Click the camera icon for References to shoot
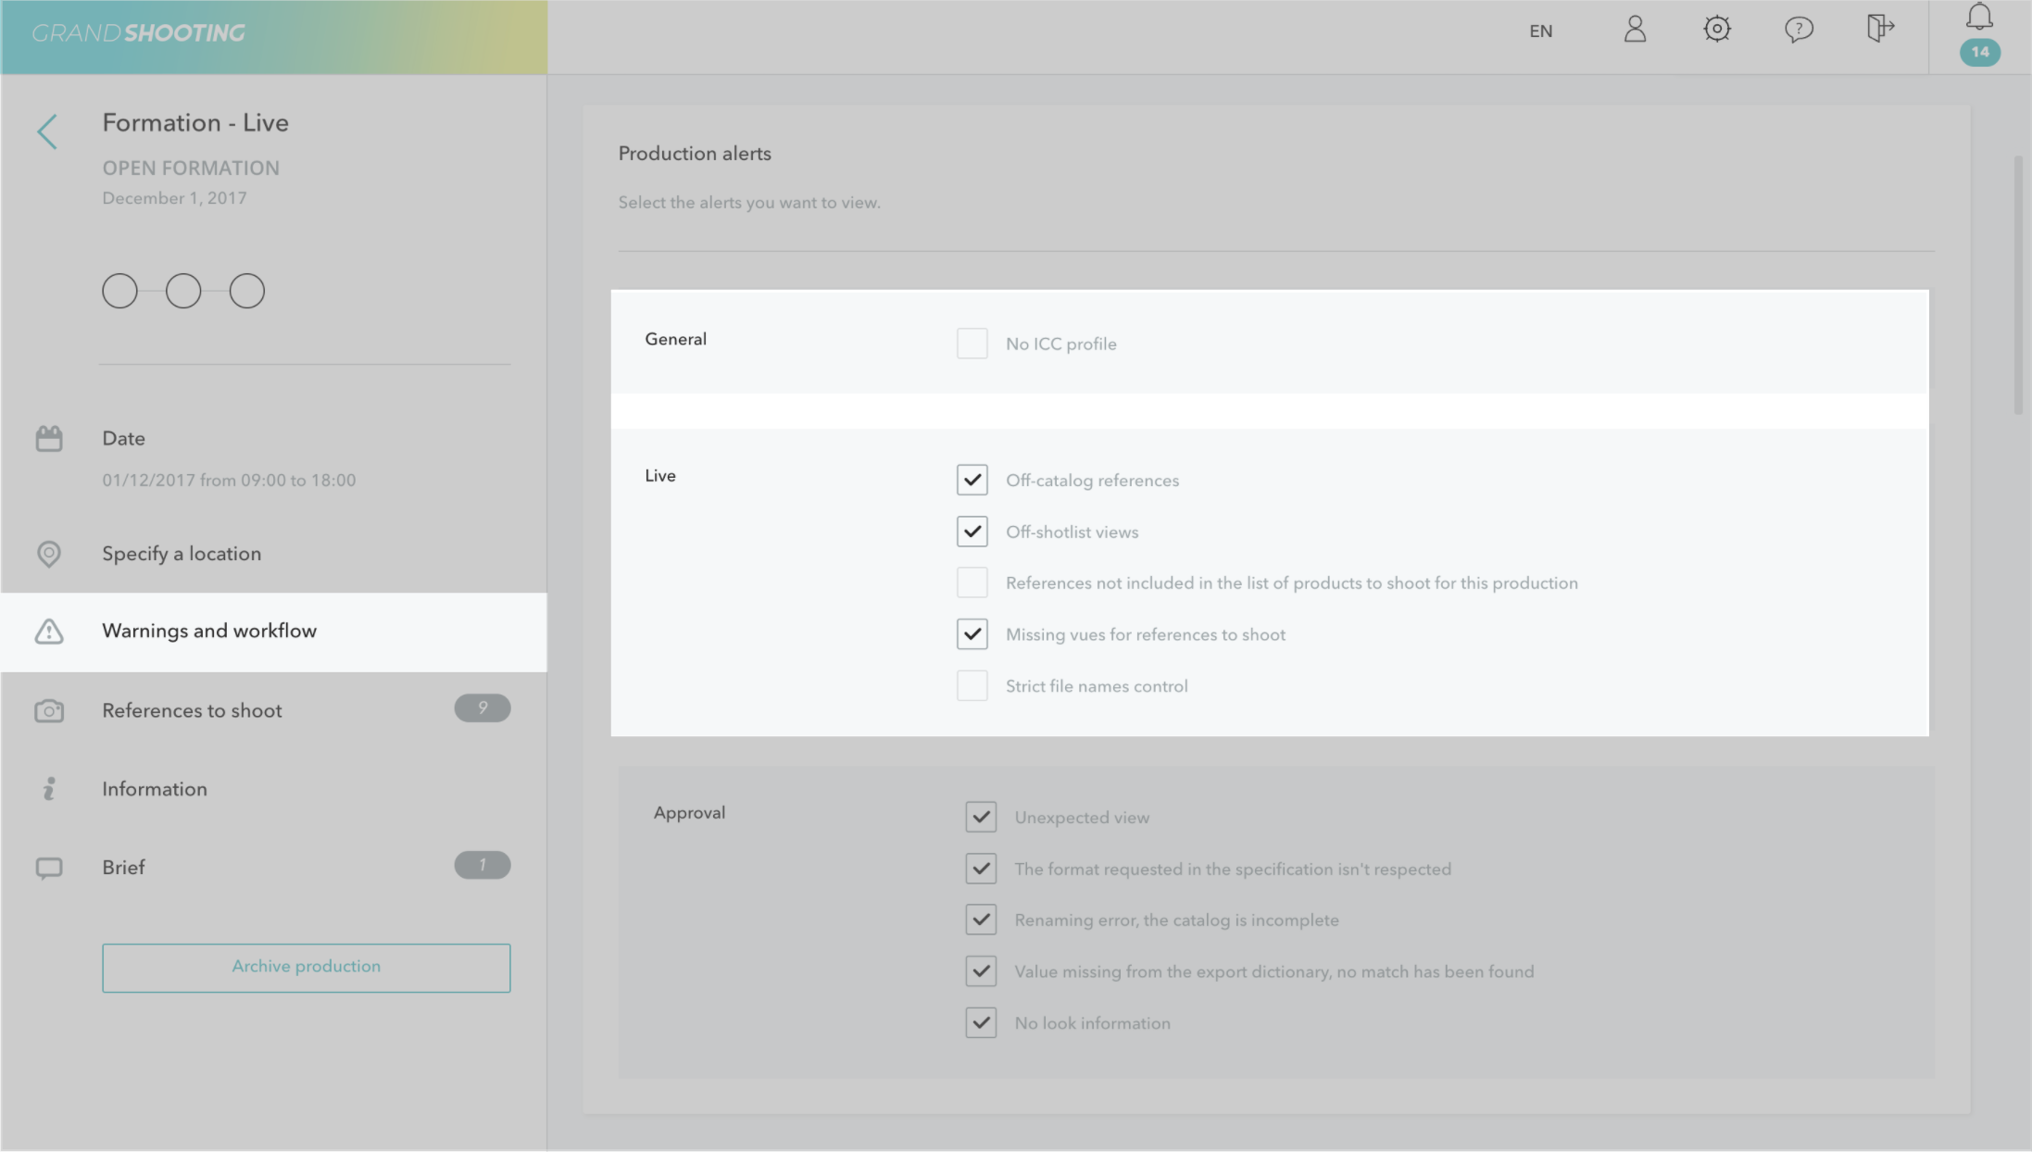The height and width of the screenshot is (1152, 2032). [49, 711]
